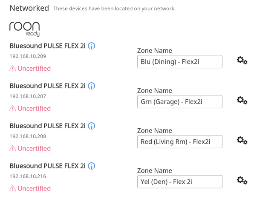The image size is (263, 202).
Task: Open settings gears for Blu (Dining) zone
Action: coord(242,61)
